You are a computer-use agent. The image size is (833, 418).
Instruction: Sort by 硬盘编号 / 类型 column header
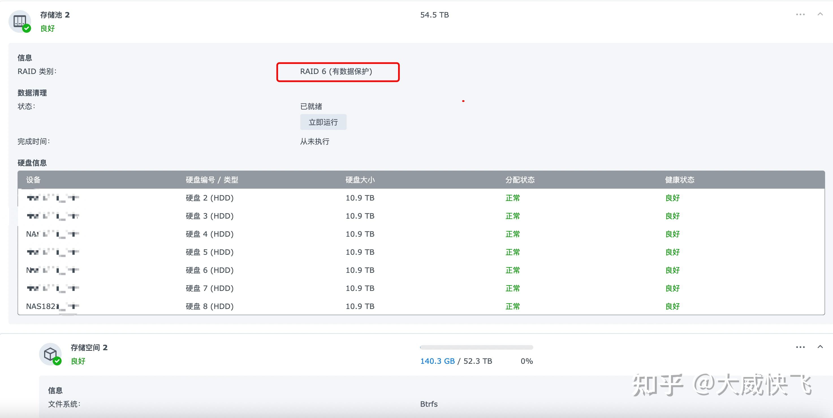pyautogui.click(x=212, y=180)
